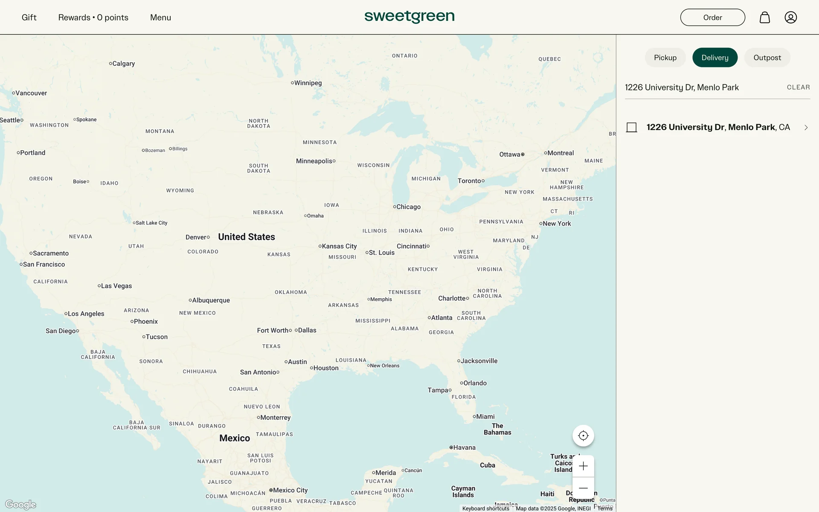819x512 pixels.
Task: Open Rewards 0 points page
Action: [x=93, y=17]
